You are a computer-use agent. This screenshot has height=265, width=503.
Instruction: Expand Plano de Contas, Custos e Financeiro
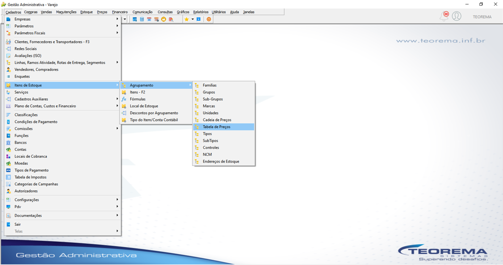point(63,106)
